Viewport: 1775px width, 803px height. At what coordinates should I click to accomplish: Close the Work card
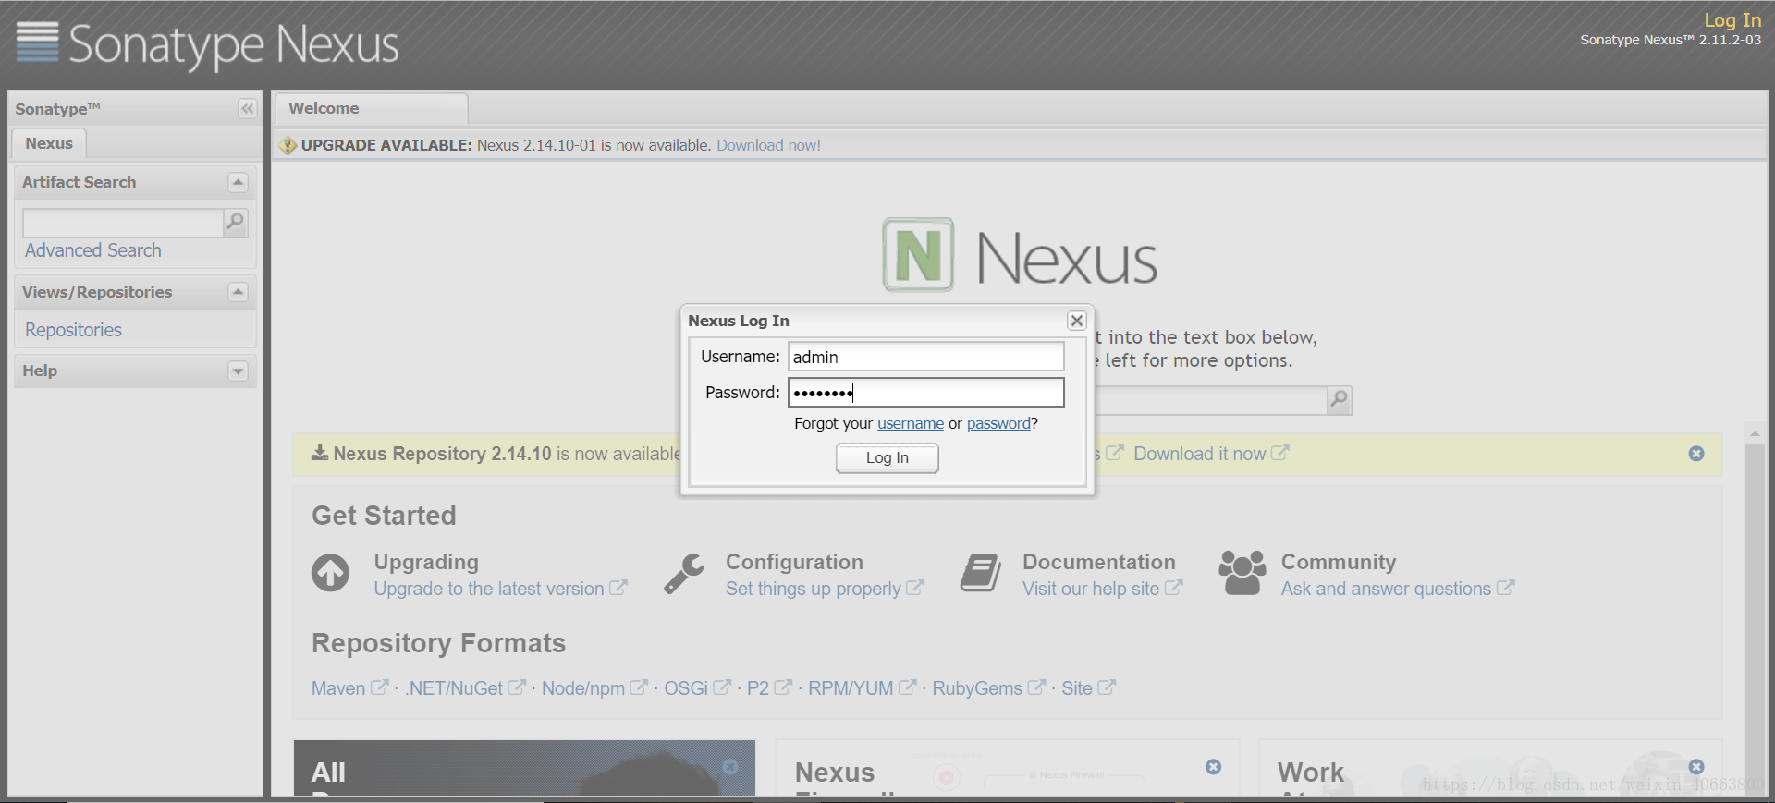point(1696,767)
